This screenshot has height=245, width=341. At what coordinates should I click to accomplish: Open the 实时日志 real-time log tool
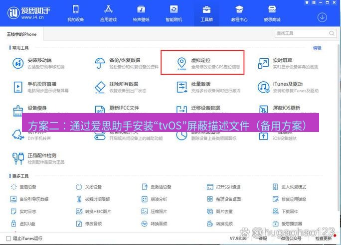pyautogui.click(x=23, y=211)
